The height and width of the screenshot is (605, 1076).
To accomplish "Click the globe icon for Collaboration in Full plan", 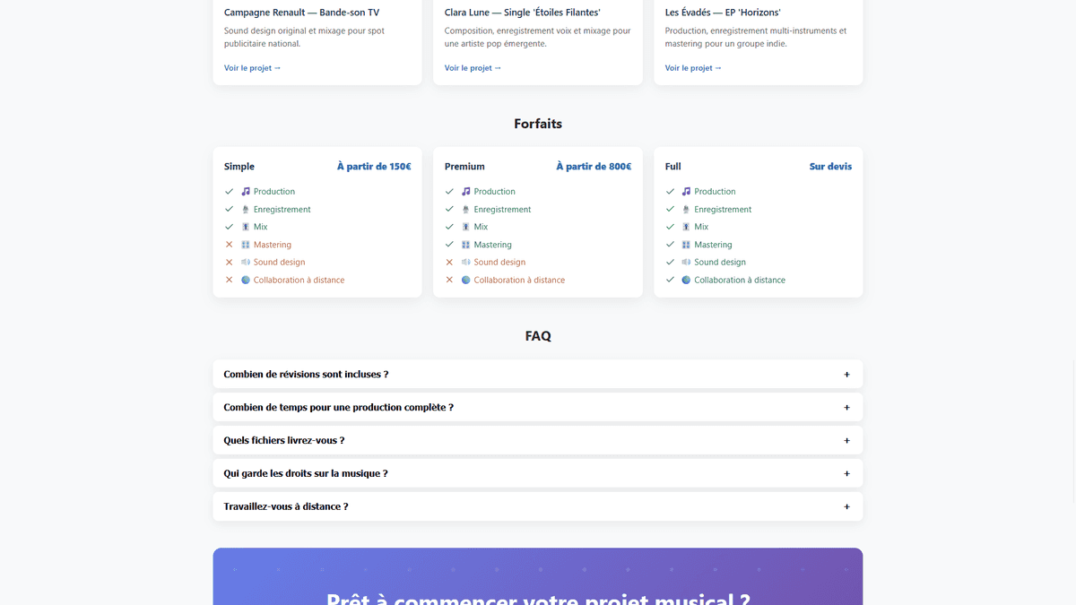I will [x=686, y=280].
